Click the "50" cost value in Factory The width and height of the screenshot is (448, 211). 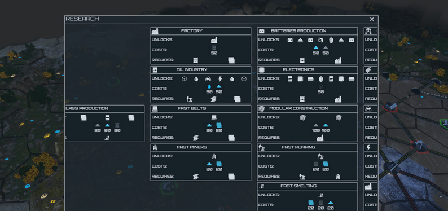coord(214,53)
